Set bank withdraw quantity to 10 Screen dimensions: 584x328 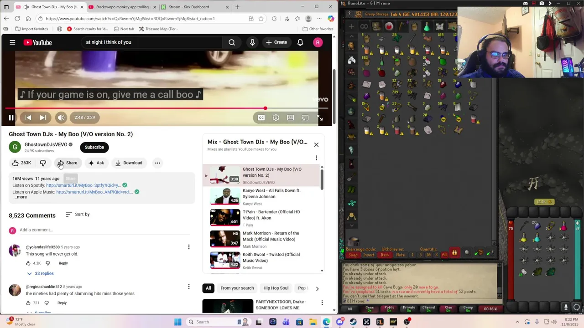point(428,255)
